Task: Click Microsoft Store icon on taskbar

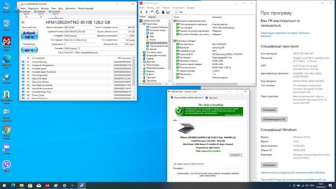Action: click(30, 185)
